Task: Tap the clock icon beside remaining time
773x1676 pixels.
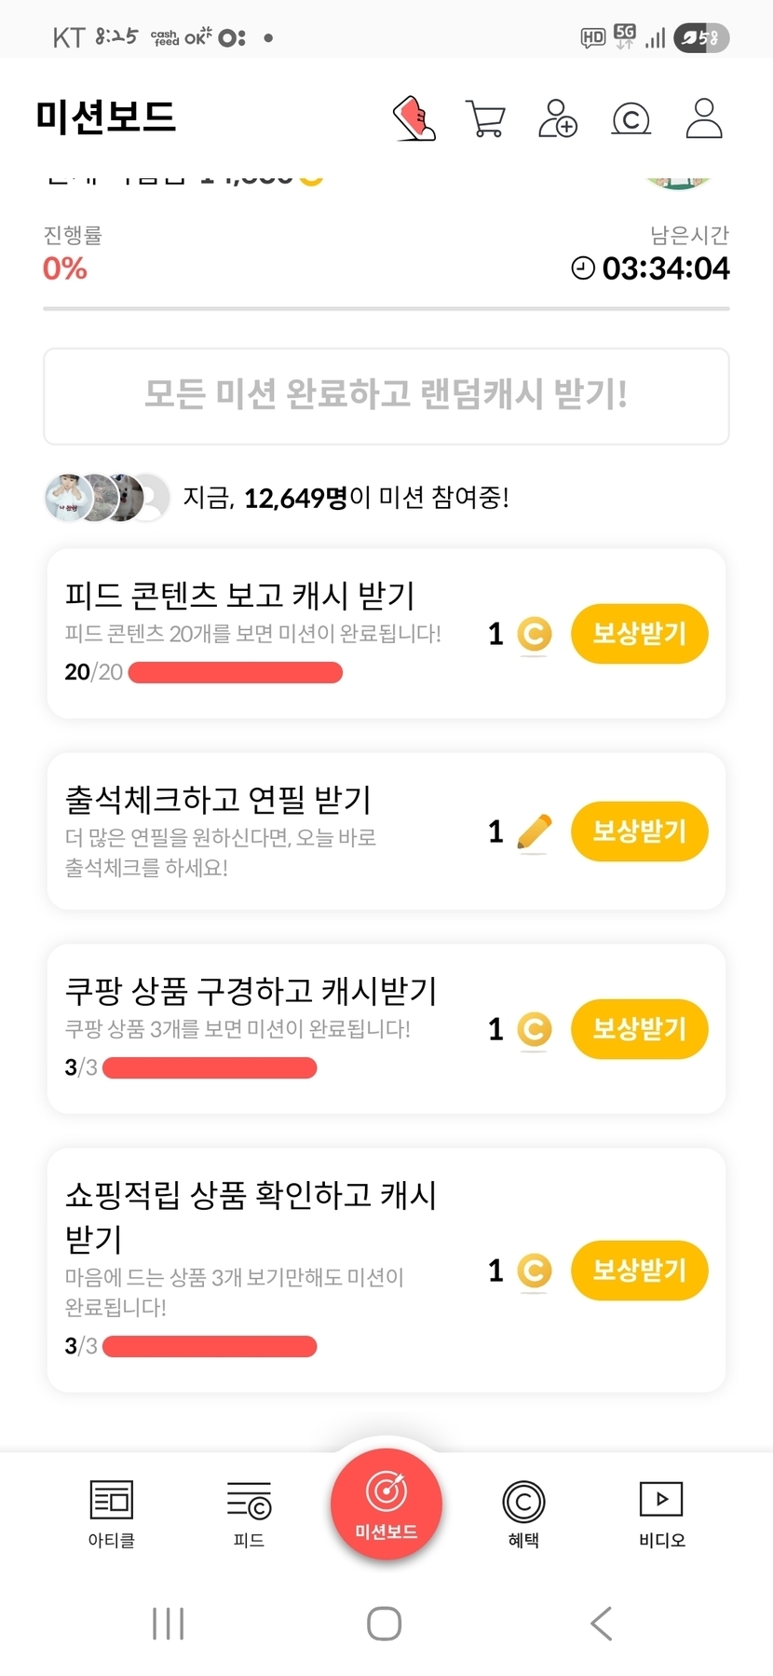Action: [583, 268]
